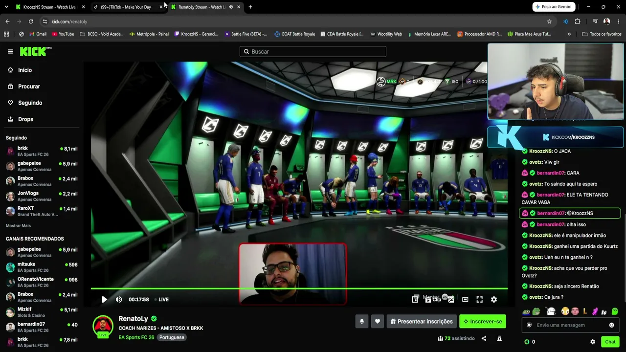Open Drops in the sidebar
626x352 pixels.
25,119
